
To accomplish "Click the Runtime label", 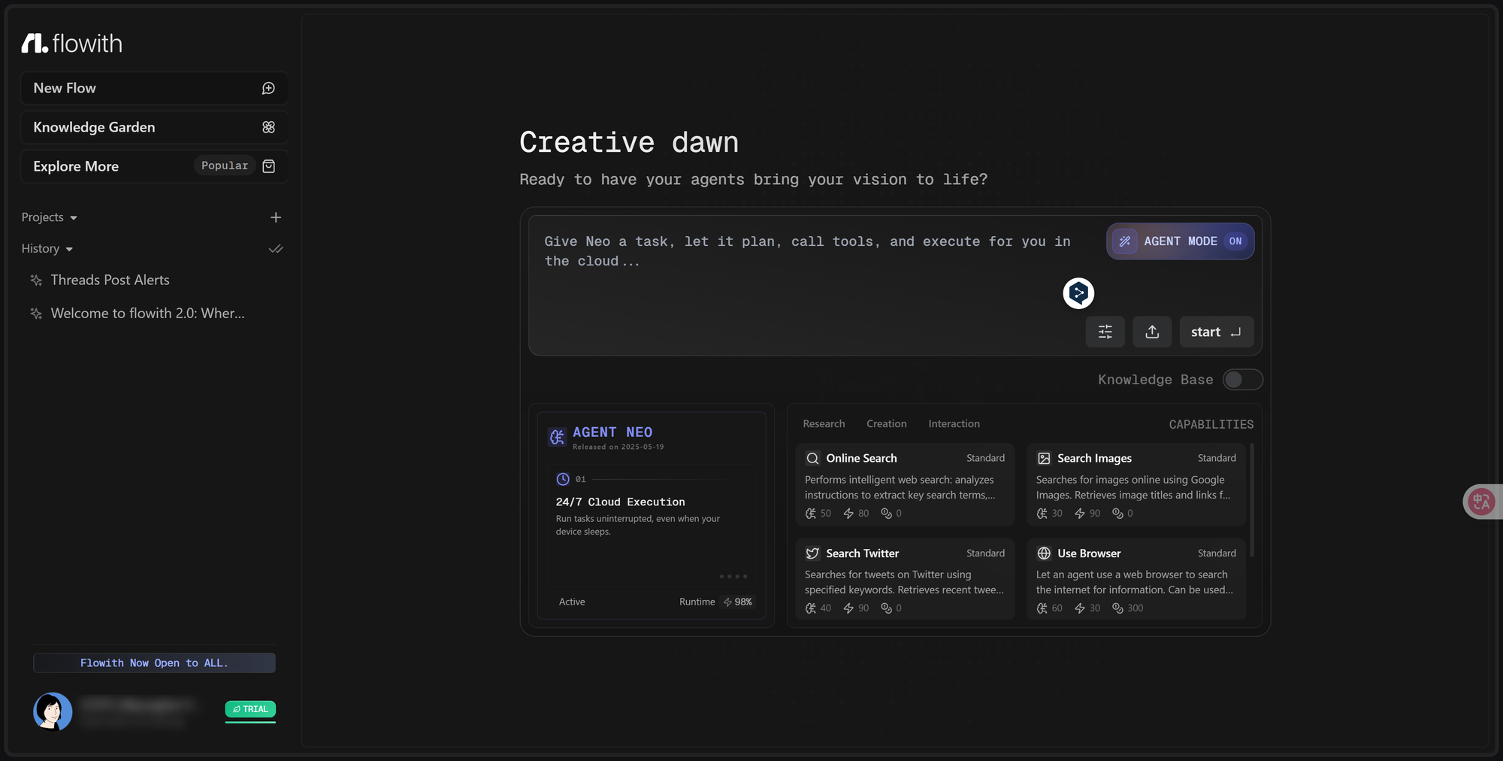I will click(697, 602).
